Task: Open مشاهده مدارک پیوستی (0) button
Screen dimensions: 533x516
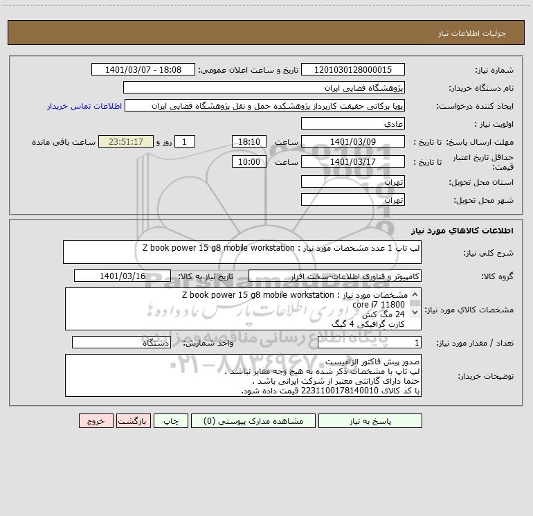Action: pos(253,421)
